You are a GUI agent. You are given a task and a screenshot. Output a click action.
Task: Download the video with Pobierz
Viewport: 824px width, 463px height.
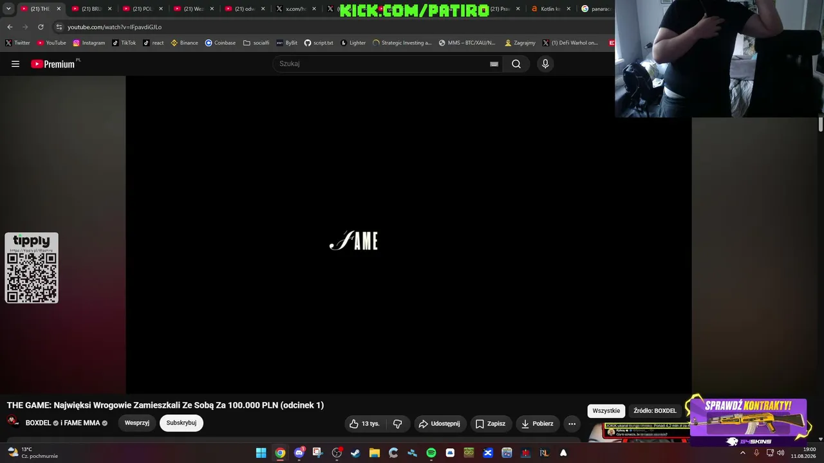(x=537, y=424)
